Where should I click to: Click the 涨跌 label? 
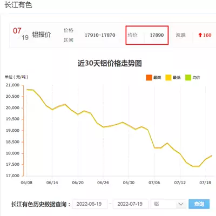pyautogui.click(x=180, y=35)
